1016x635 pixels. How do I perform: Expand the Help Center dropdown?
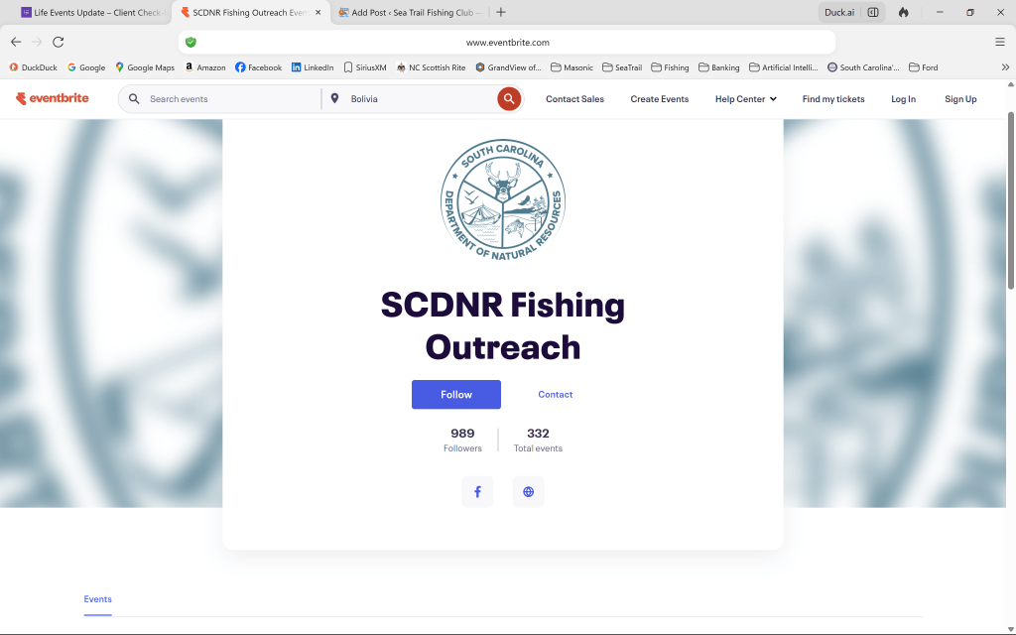point(745,99)
